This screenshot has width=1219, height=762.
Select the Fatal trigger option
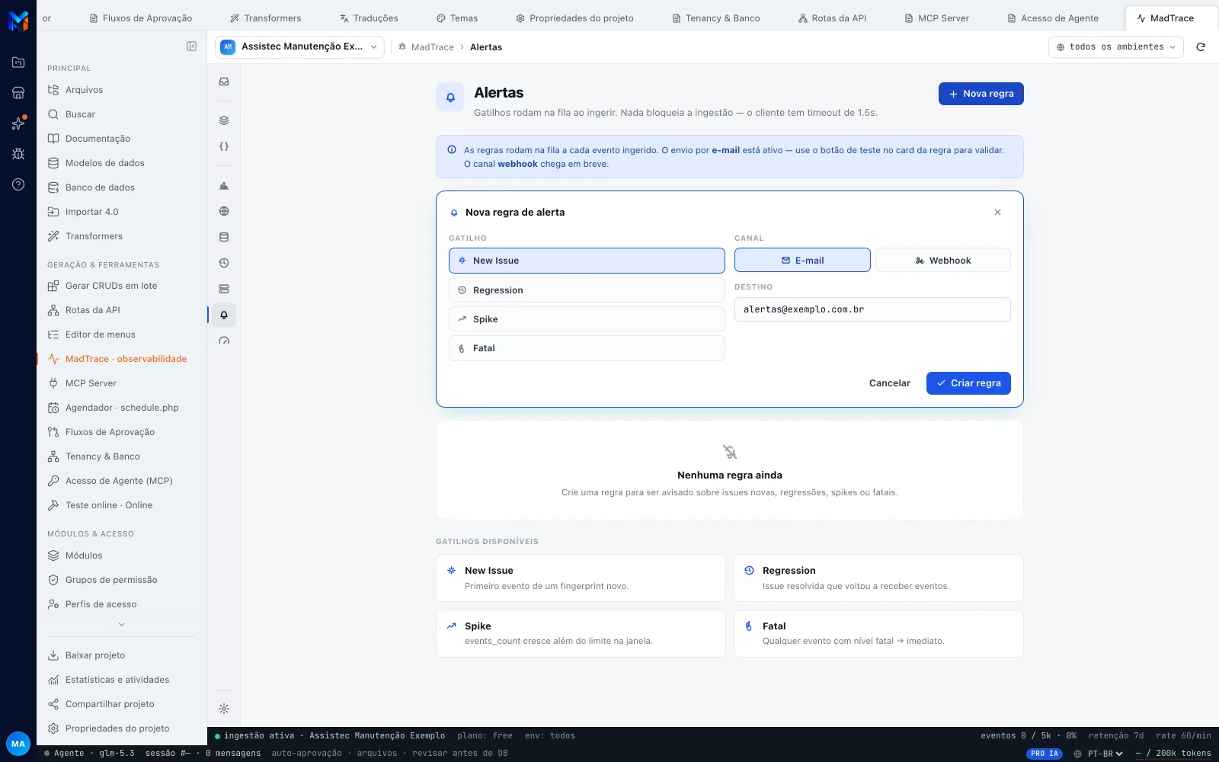[587, 348]
